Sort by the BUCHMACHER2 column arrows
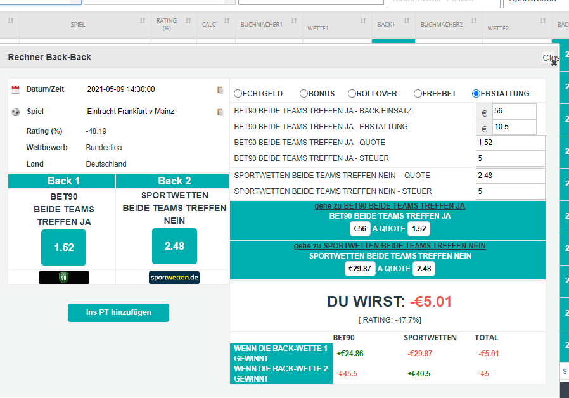The height and width of the screenshot is (398, 569). [474, 21]
